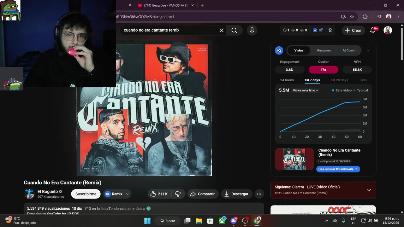The image size is (404, 227).
Task: Clear the YouTube search box text
Action: click(x=222, y=30)
